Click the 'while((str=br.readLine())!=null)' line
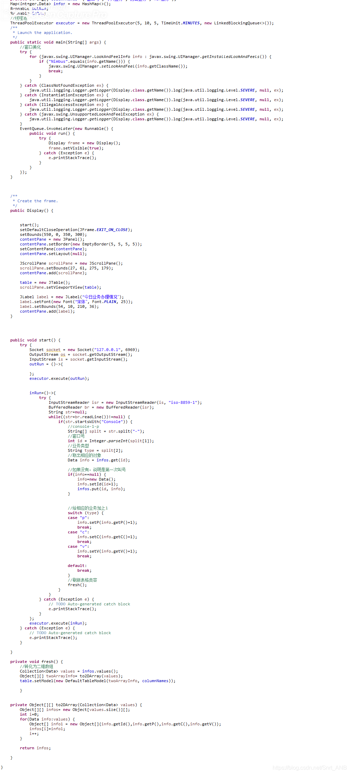350x774 pixels. click(89, 417)
